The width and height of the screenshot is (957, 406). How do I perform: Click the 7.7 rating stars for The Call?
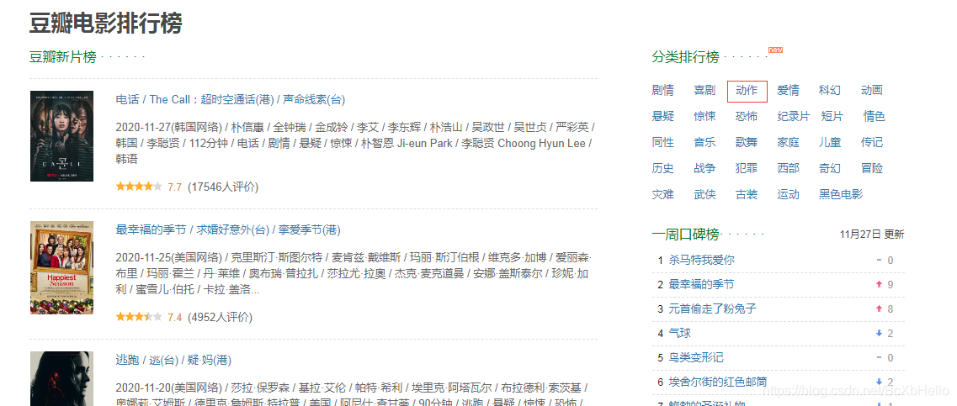pos(139,187)
